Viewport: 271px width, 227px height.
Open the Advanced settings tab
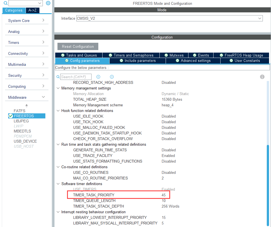[x=193, y=60]
